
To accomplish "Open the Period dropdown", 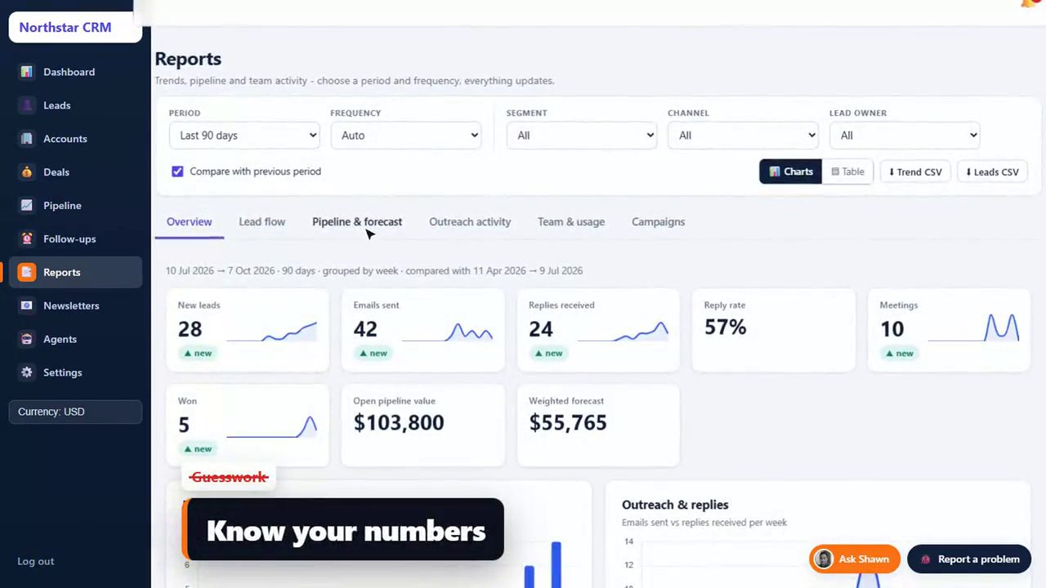I will tap(244, 136).
